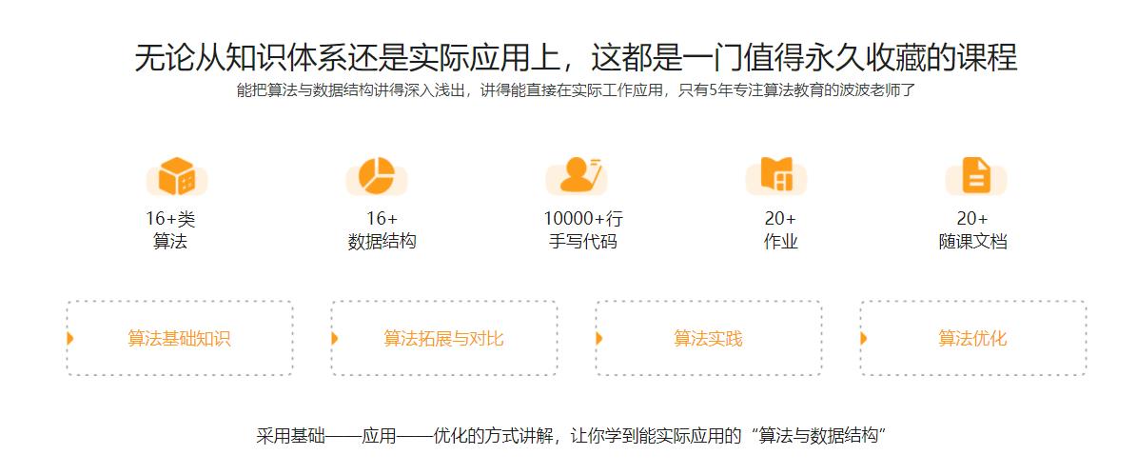Click the 16+类 算法 label
The height and width of the screenshot is (475, 1137).
click(170, 230)
